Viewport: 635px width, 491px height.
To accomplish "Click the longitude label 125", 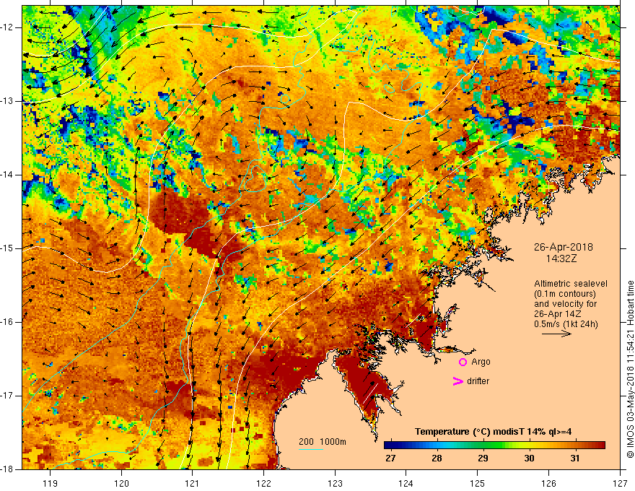I will coord(478,483).
